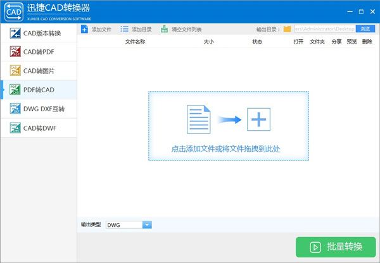Image resolution: width=380 pixels, height=263 pixels.
Task: Click the 文件夹 column header
Action: [317, 42]
